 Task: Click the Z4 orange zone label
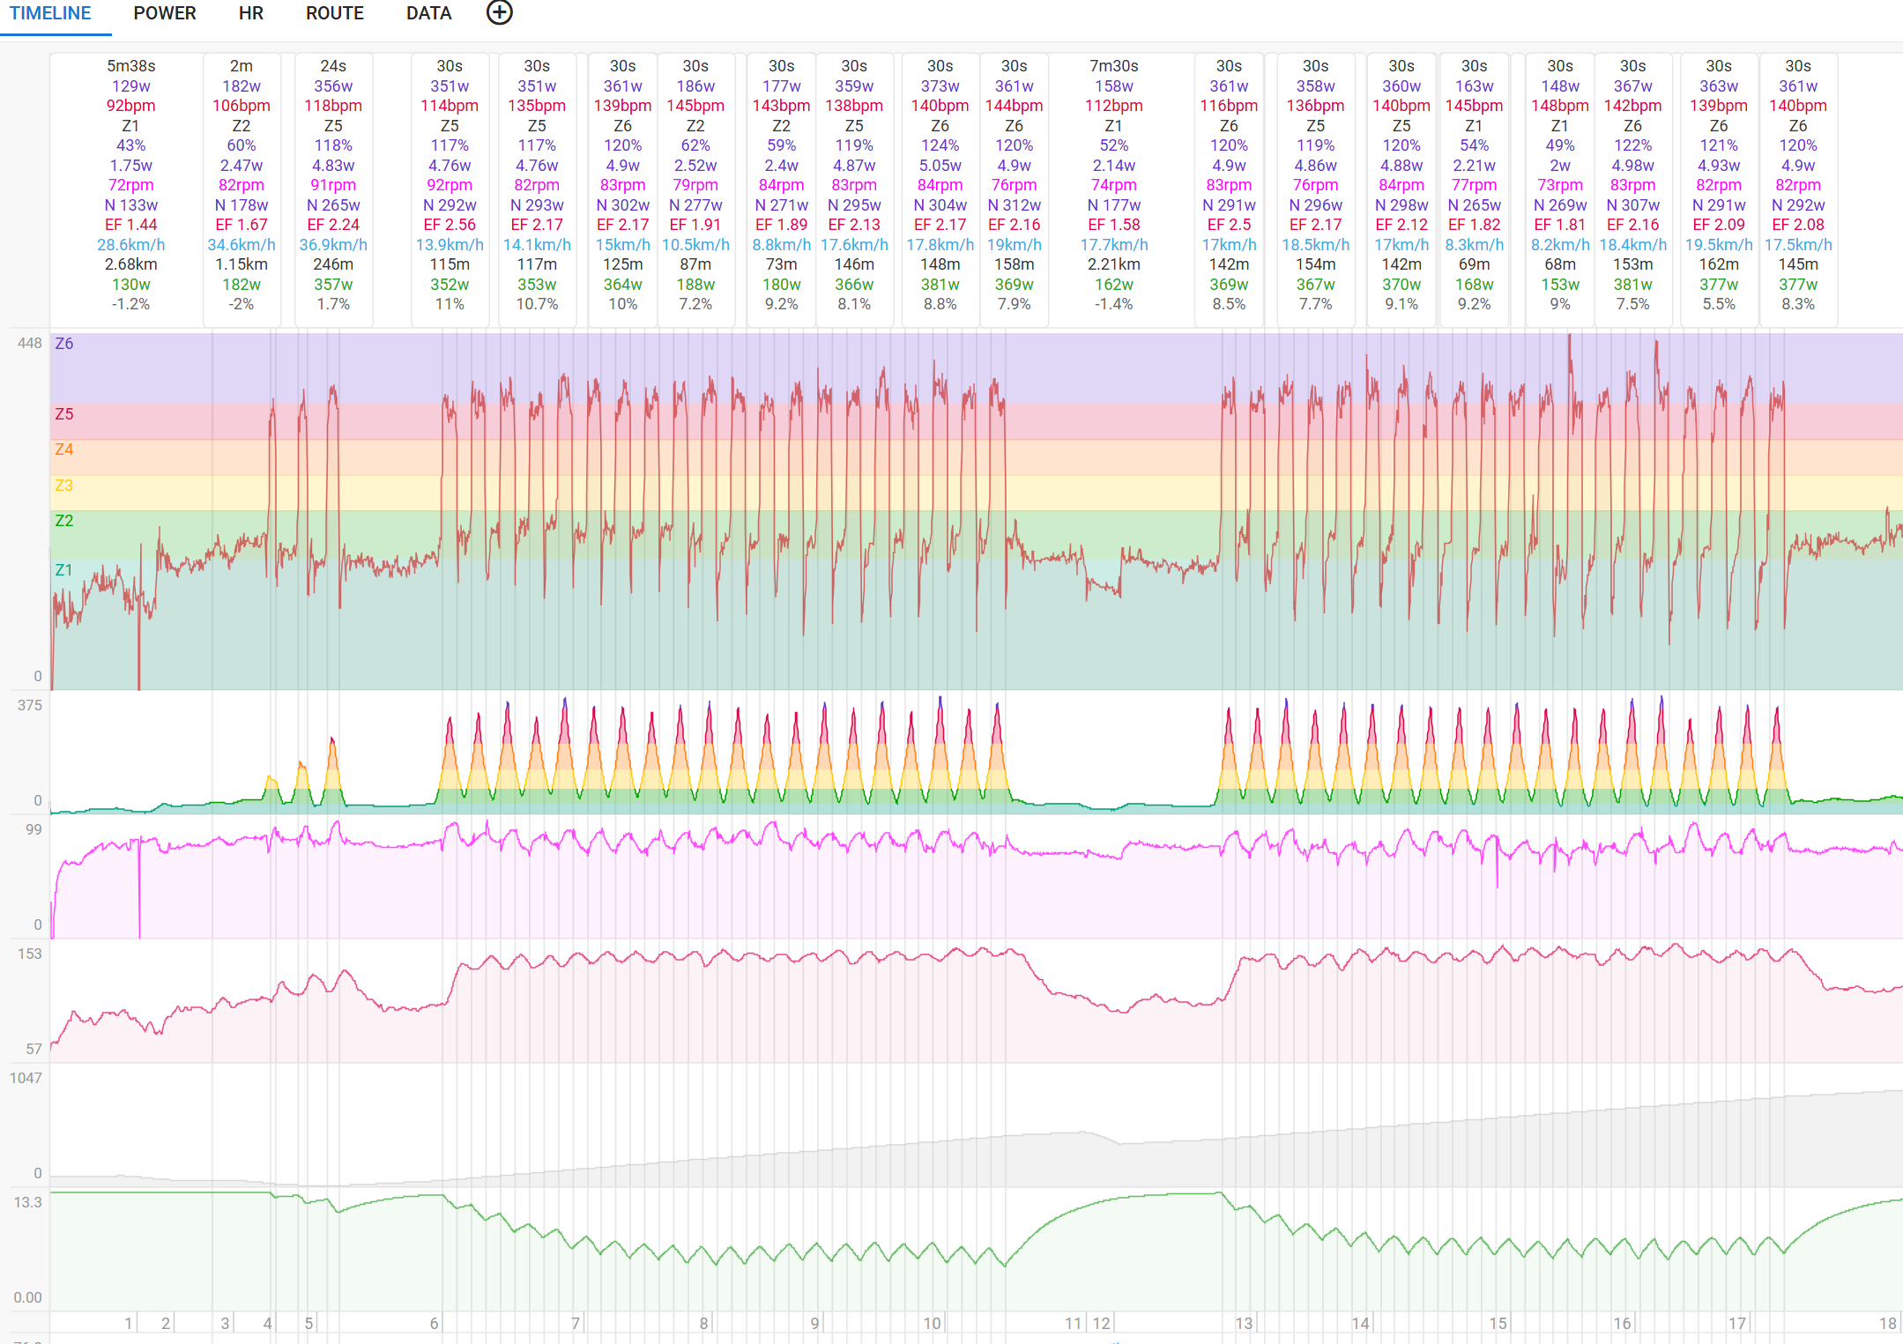pos(64,449)
